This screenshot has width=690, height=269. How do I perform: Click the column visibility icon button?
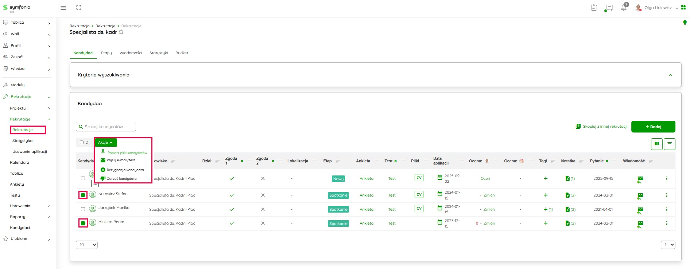click(x=656, y=144)
